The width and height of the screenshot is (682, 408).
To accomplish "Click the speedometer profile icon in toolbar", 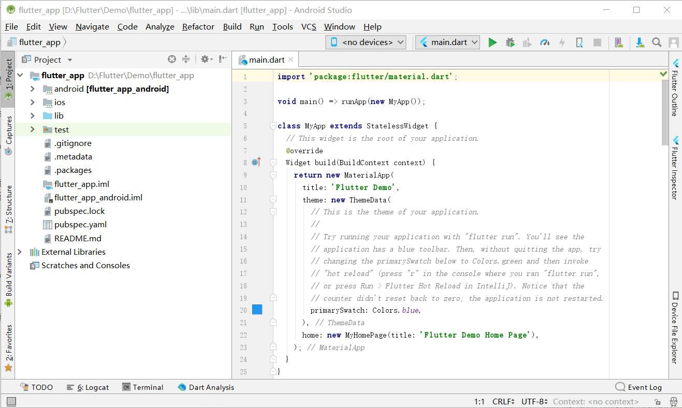I will coord(545,42).
